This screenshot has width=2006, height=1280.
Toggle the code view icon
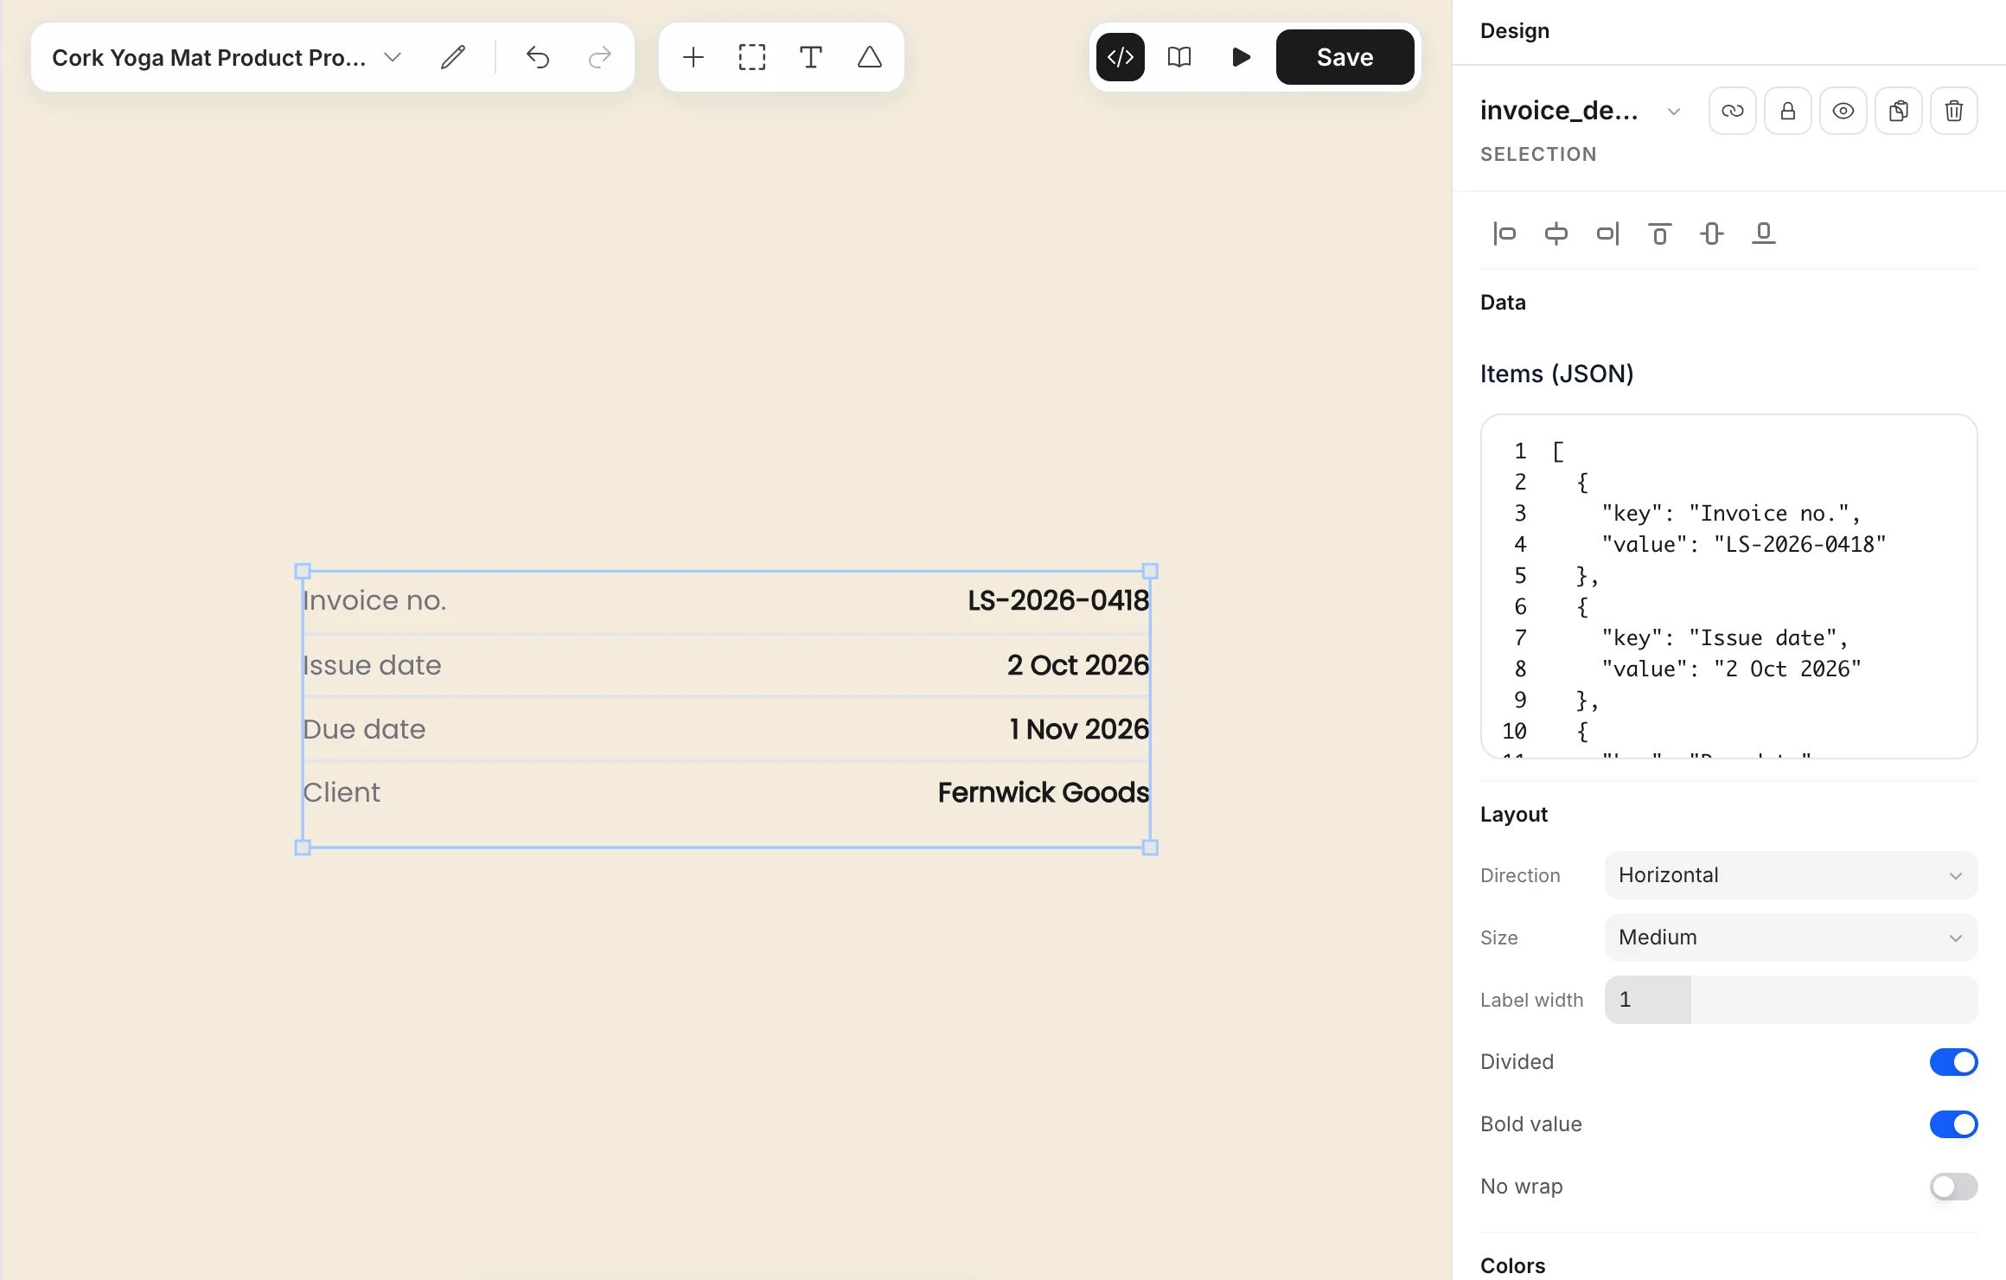pyautogui.click(x=1121, y=57)
